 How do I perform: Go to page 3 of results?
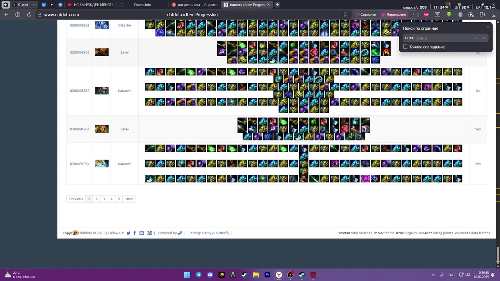(104, 199)
